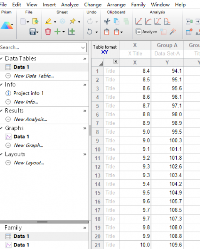Select the cell with value 100.3
The image size is (200, 249).
[167, 141]
